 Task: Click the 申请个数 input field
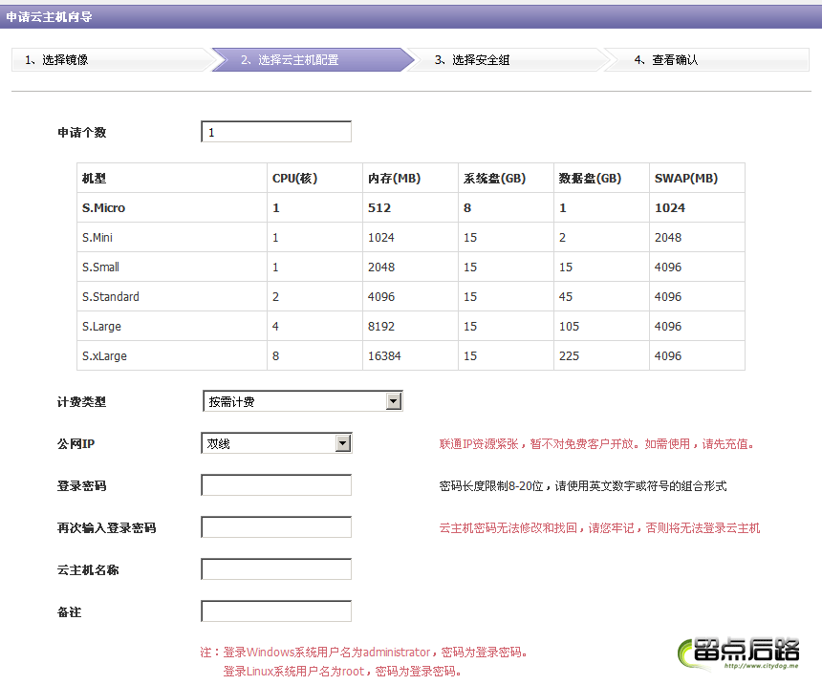(x=276, y=132)
